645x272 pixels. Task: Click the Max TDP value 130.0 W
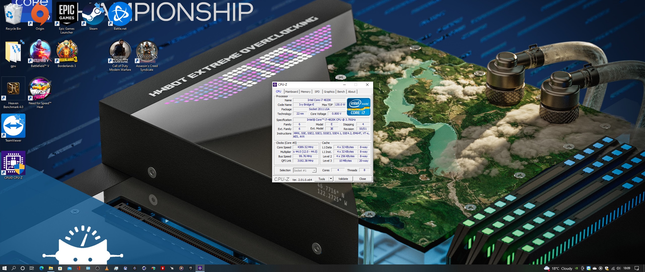coord(340,105)
